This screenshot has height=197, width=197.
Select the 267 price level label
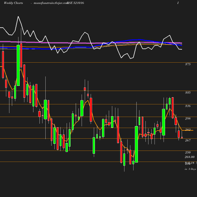pos(188,140)
